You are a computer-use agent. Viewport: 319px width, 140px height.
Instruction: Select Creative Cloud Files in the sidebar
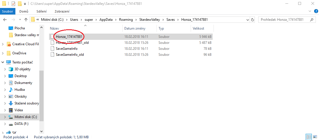[x=25, y=44]
